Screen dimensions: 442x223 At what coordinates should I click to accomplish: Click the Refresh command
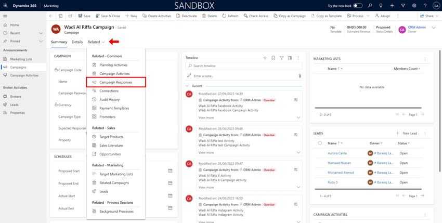click(230, 16)
